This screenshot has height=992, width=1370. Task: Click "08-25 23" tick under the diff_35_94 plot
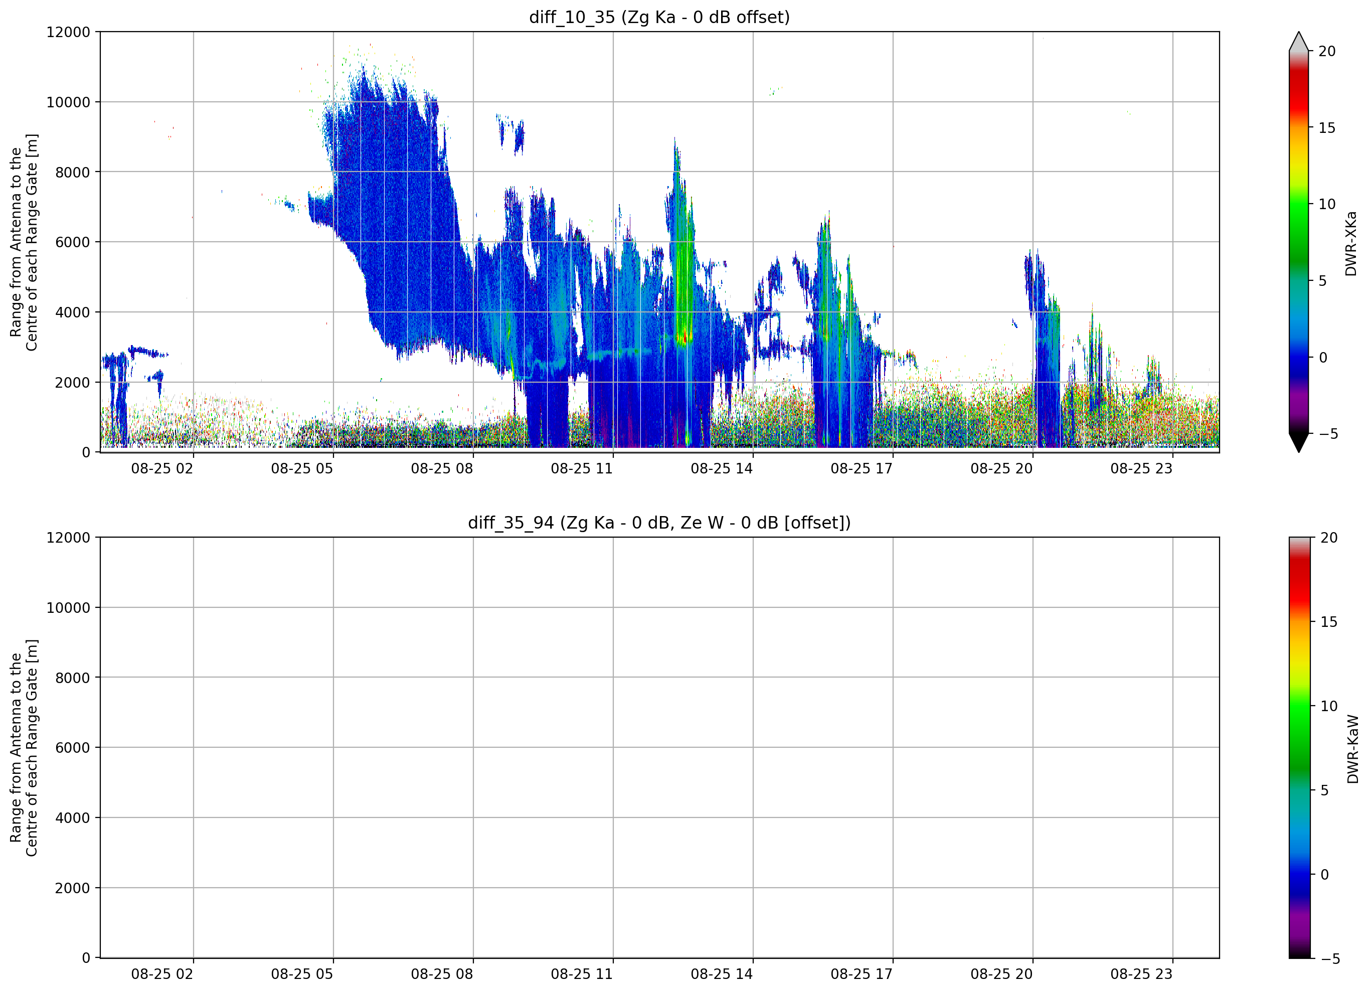coord(1141,974)
